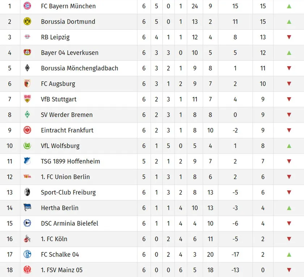
Task: Open the FC Augsburg team page
Action: point(58,84)
